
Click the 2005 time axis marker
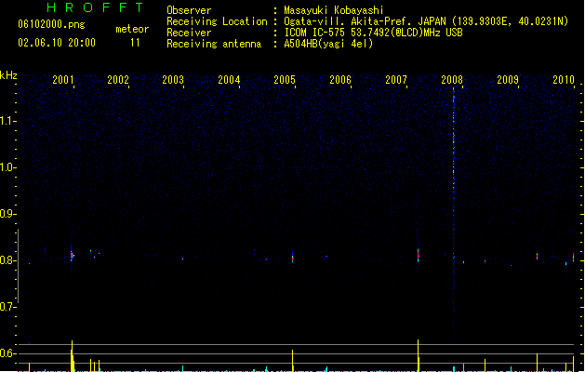click(x=285, y=79)
